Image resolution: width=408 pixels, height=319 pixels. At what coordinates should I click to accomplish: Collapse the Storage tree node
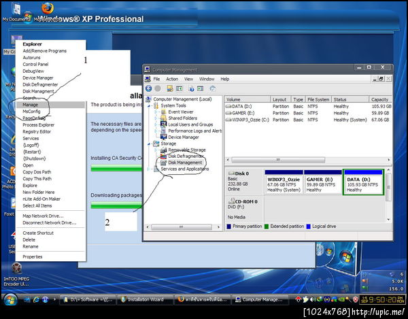click(x=149, y=144)
